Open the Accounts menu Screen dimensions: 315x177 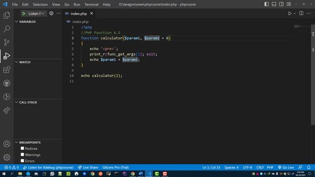coord(6,144)
